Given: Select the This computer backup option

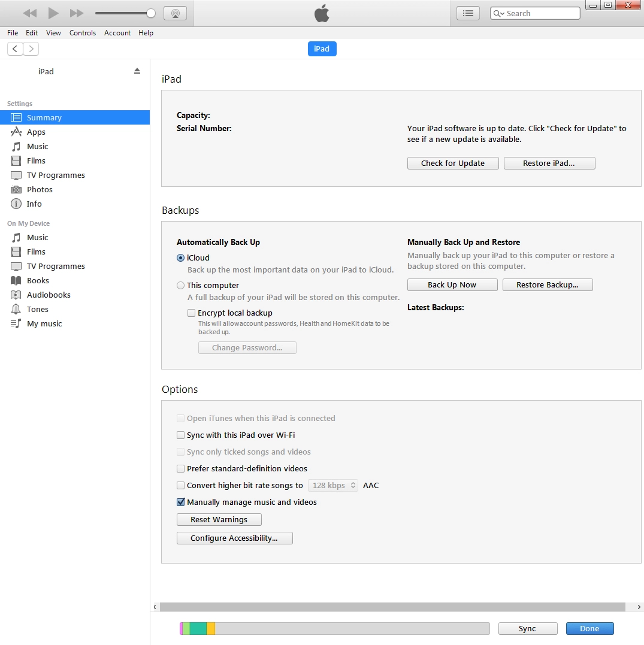Looking at the screenshot, I should coord(181,286).
